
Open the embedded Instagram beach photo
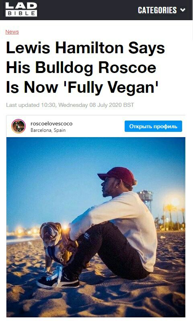(96, 227)
